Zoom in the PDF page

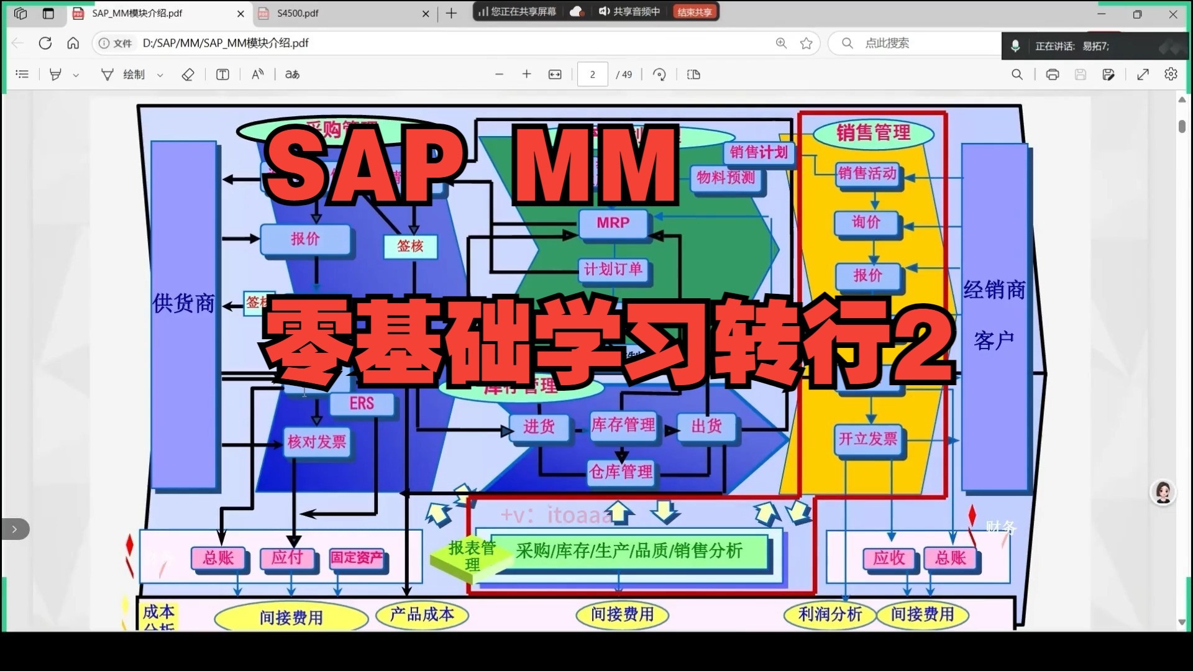pyautogui.click(x=527, y=75)
